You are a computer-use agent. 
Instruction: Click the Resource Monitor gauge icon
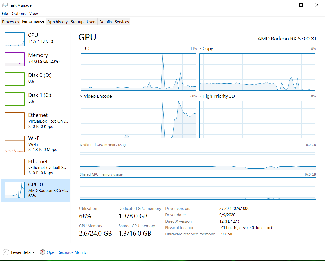(x=43, y=252)
